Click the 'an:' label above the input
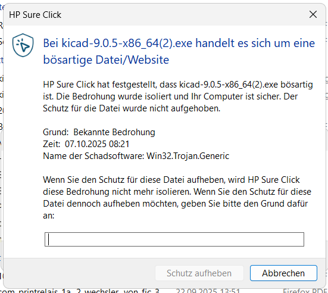The height and width of the screenshot is (293, 328). point(49,216)
